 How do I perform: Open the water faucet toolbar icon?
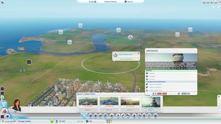tap(123, 115)
